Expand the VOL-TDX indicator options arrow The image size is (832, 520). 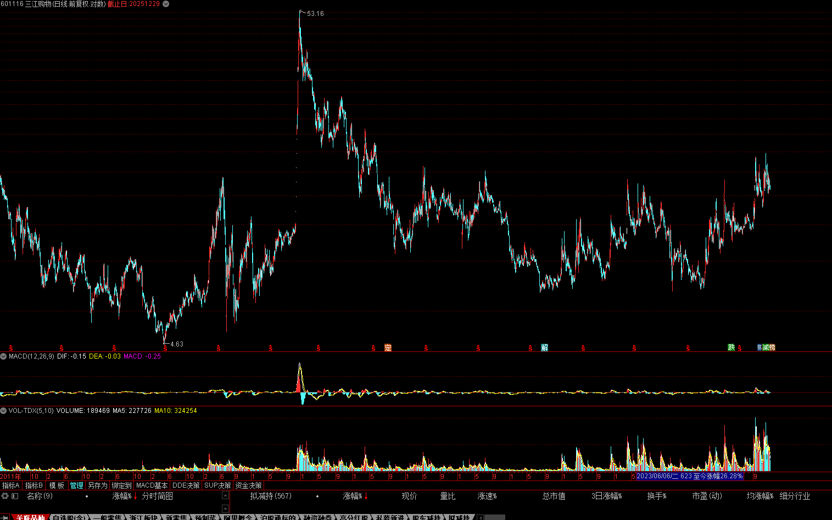tap(4, 411)
